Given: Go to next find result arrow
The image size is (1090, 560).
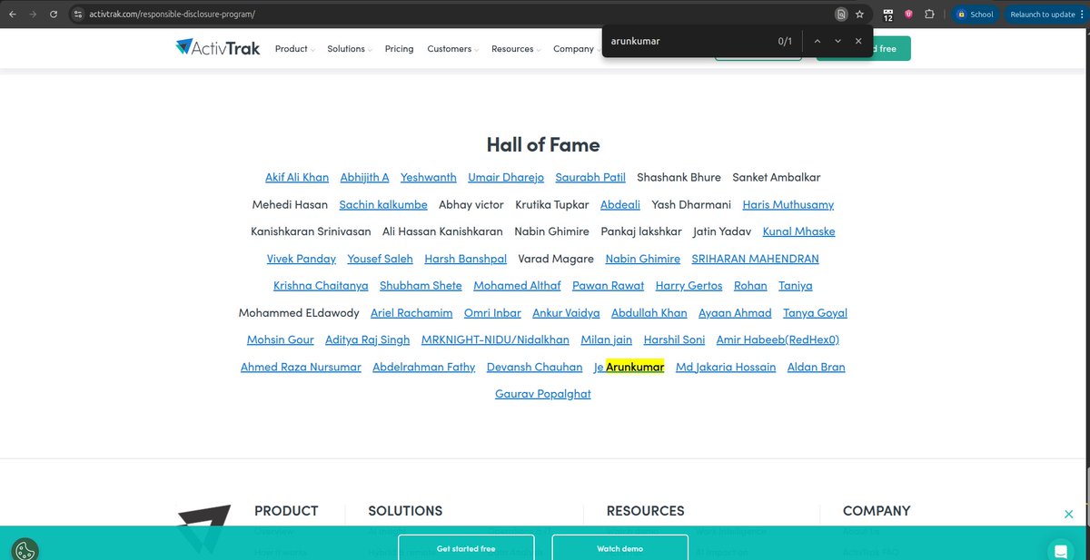Looking at the screenshot, I should tap(837, 42).
